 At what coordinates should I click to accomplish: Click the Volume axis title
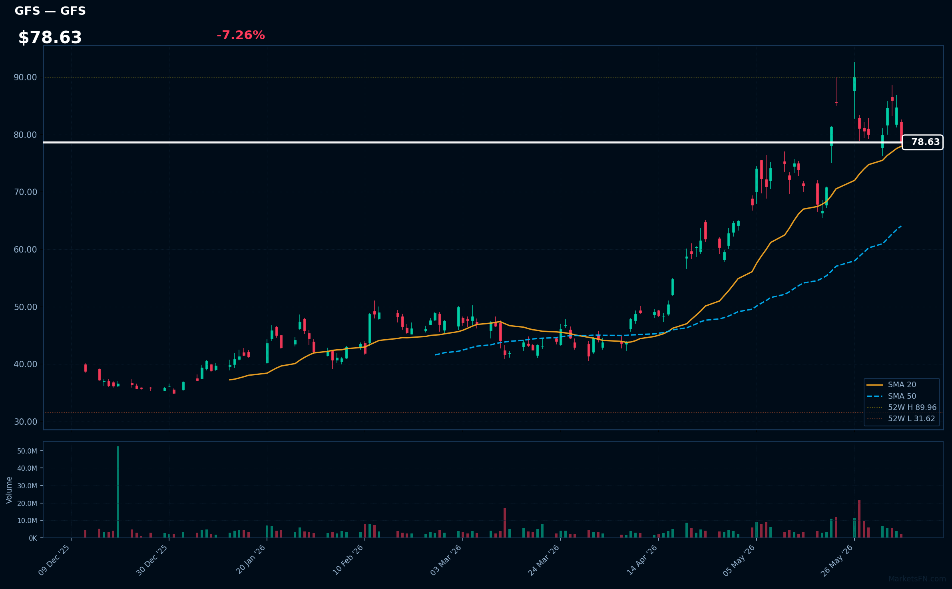(9, 490)
